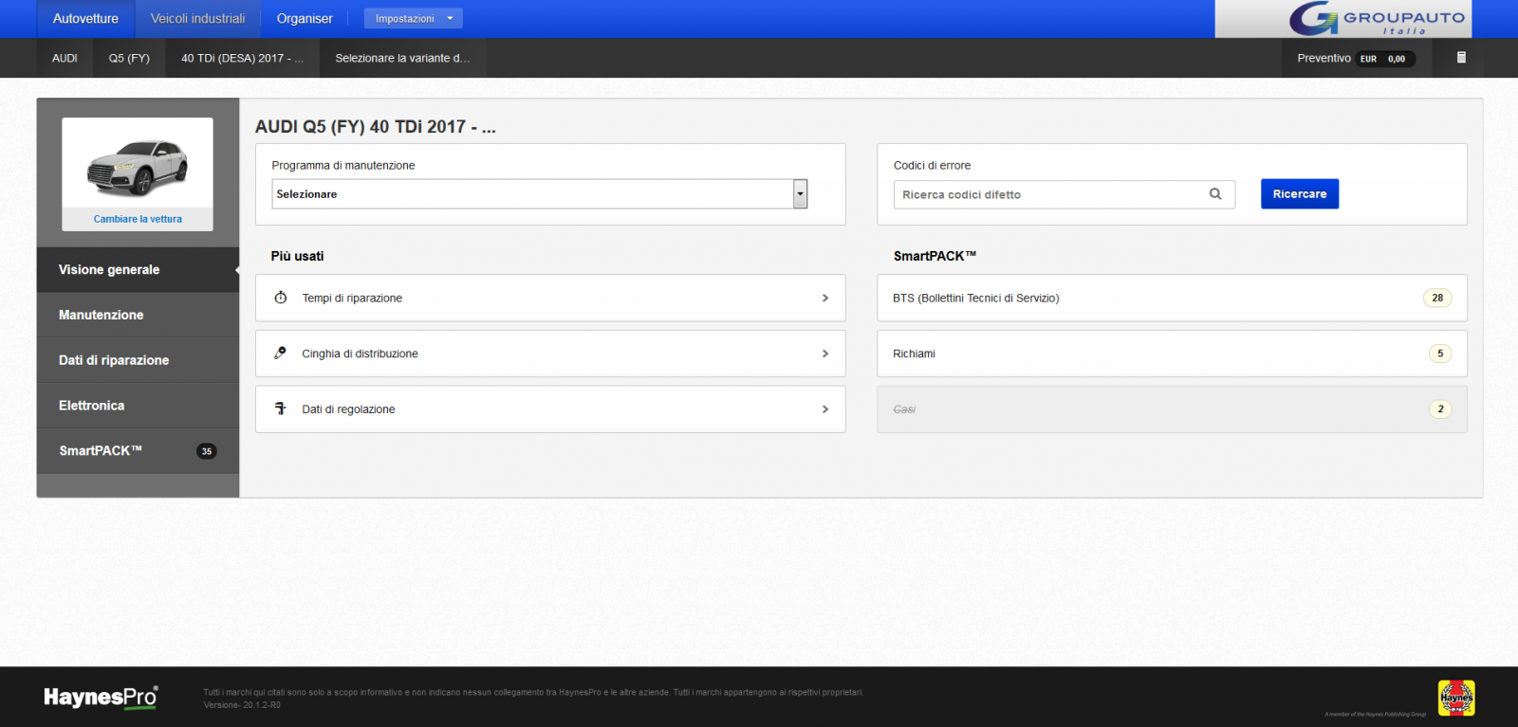Click the stopwatch icon for Tempi di riparazione
This screenshot has width=1518, height=727.
281,298
